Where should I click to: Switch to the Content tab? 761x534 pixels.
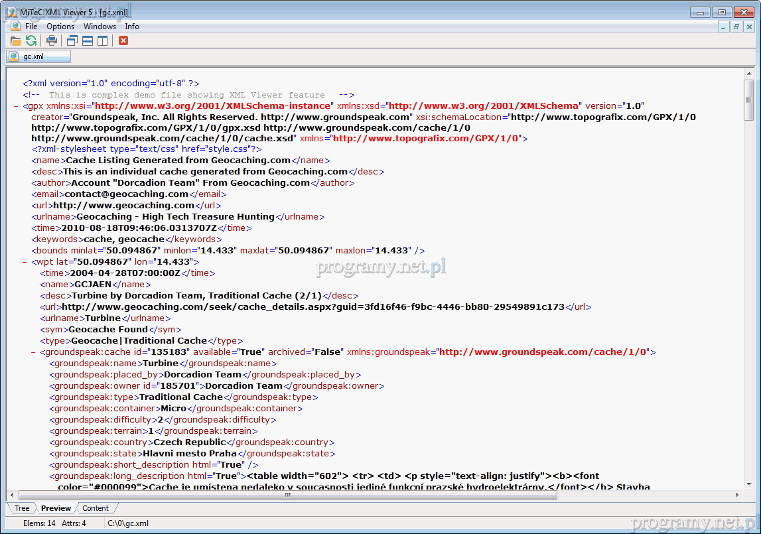(x=96, y=508)
